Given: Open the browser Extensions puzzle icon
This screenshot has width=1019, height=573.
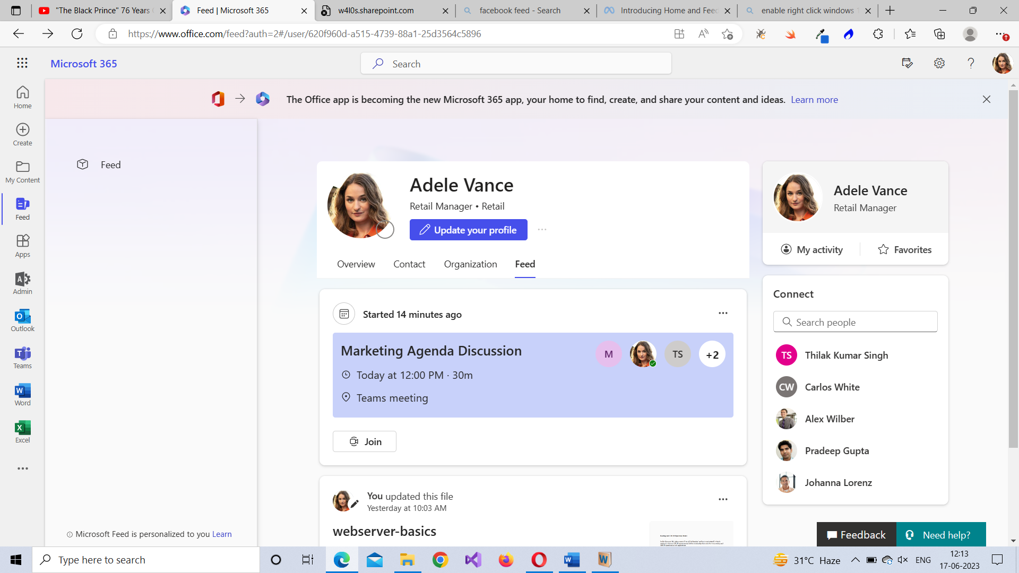Looking at the screenshot, I should (x=878, y=34).
